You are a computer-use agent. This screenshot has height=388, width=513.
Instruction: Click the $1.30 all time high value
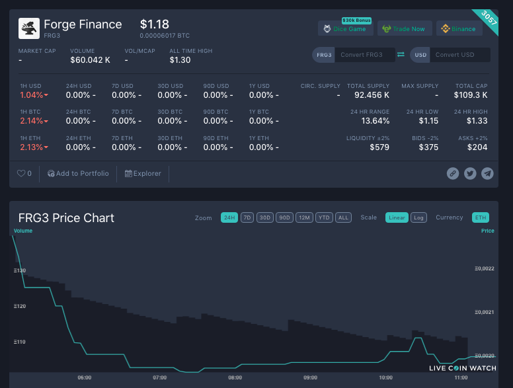coord(180,60)
